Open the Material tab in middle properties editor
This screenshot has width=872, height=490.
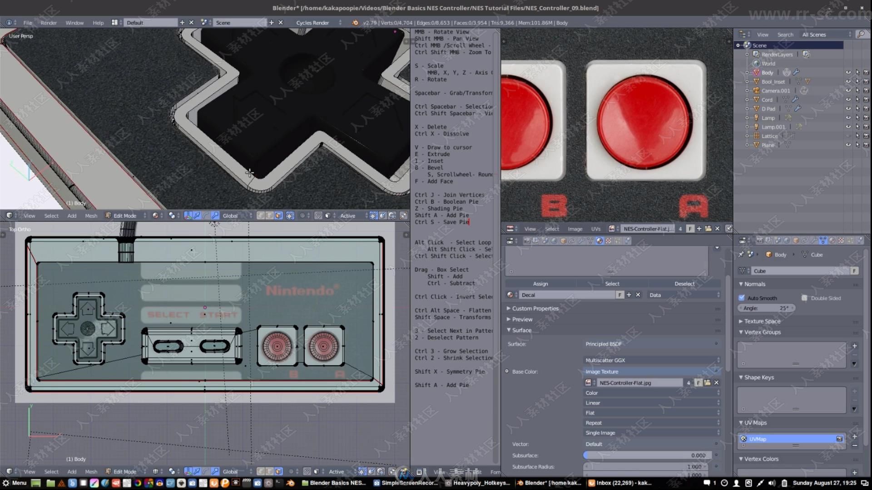[x=599, y=241]
